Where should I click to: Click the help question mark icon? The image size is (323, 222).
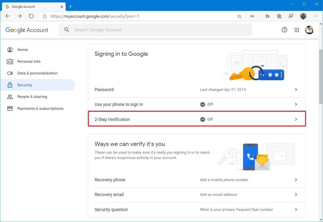tap(285, 30)
